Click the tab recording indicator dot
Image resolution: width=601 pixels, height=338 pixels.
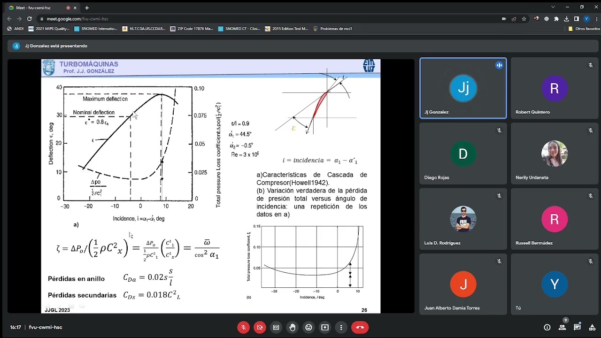pos(69,8)
